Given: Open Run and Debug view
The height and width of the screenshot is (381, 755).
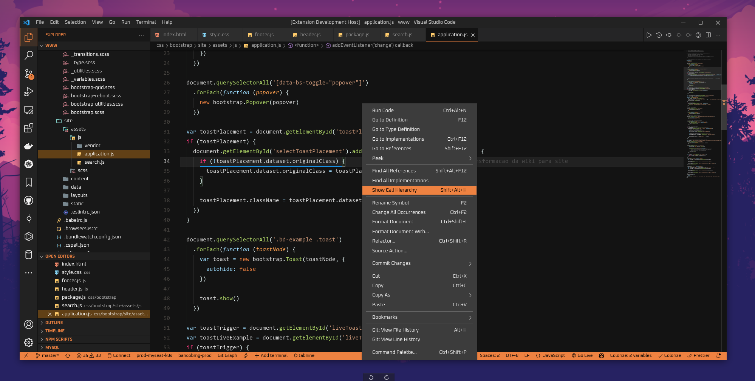Looking at the screenshot, I should coord(29,92).
